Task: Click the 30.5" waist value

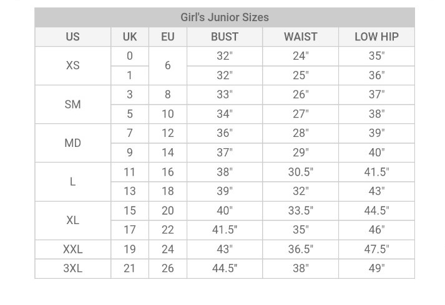Action: tap(301, 172)
